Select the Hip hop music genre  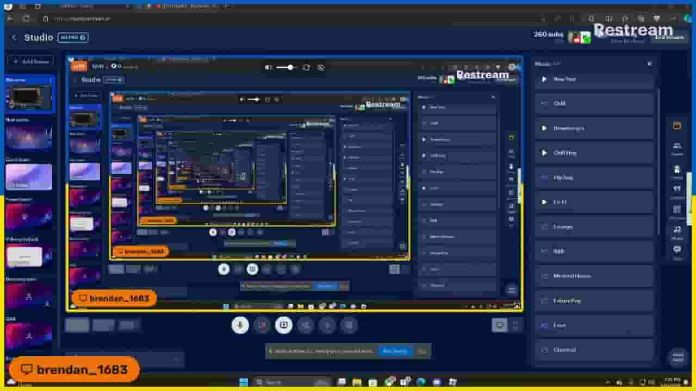594,178
